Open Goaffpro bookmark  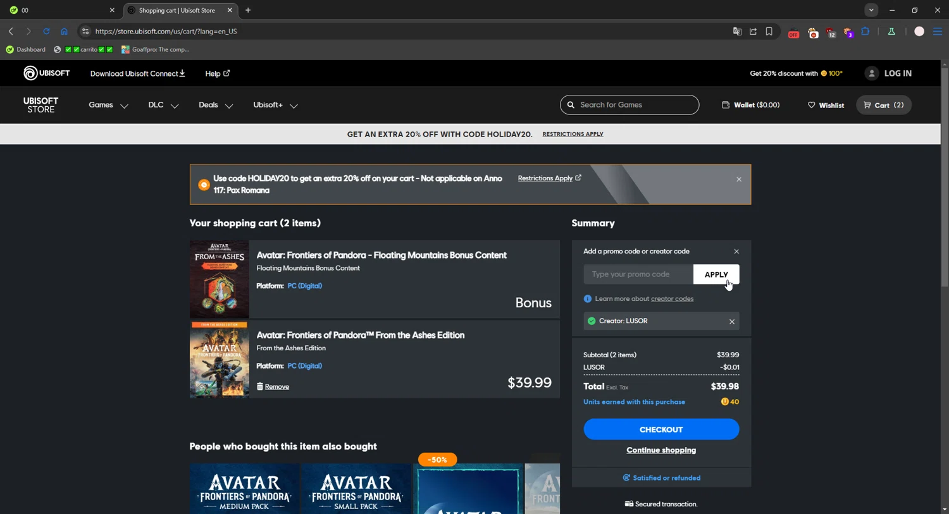[x=155, y=49]
